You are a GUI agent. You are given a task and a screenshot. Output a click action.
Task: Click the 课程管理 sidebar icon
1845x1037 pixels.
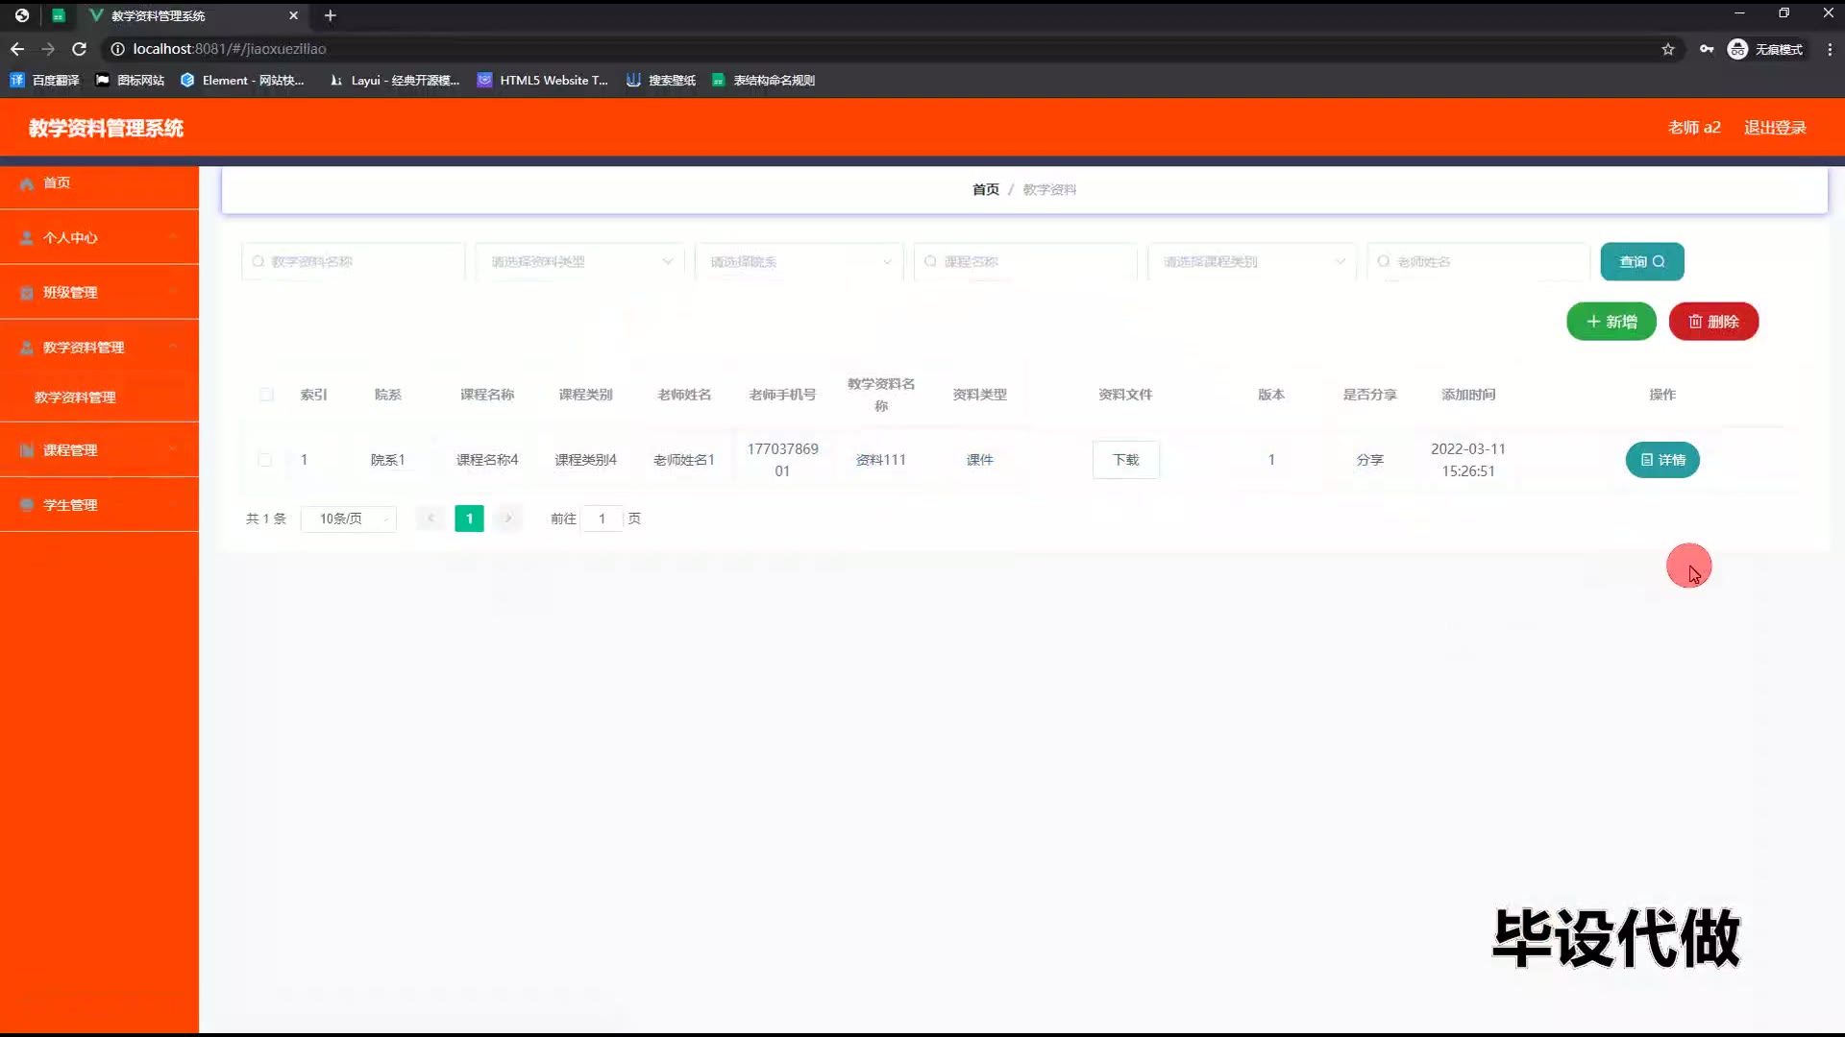point(27,450)
